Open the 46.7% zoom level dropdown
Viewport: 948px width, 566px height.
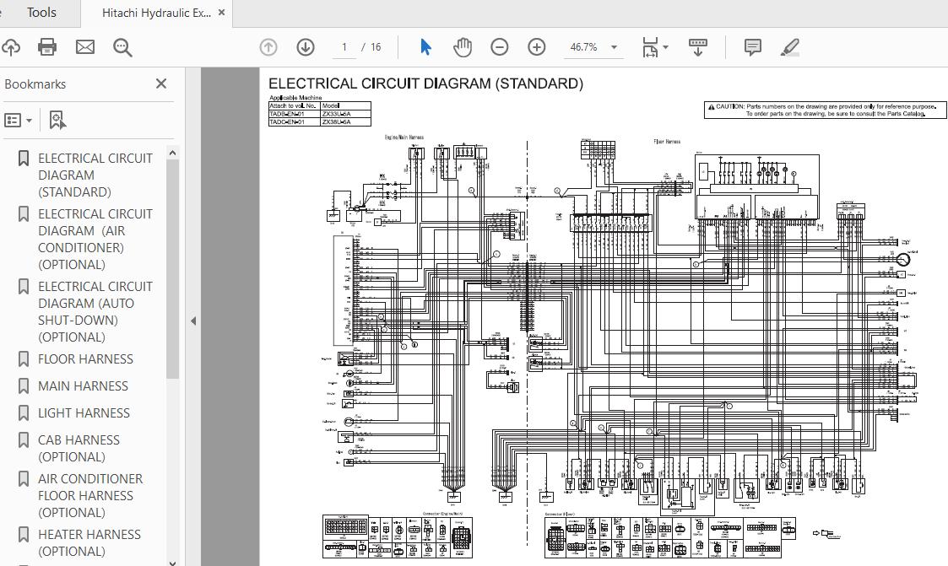pyautogui.click(x=614, y=47)
